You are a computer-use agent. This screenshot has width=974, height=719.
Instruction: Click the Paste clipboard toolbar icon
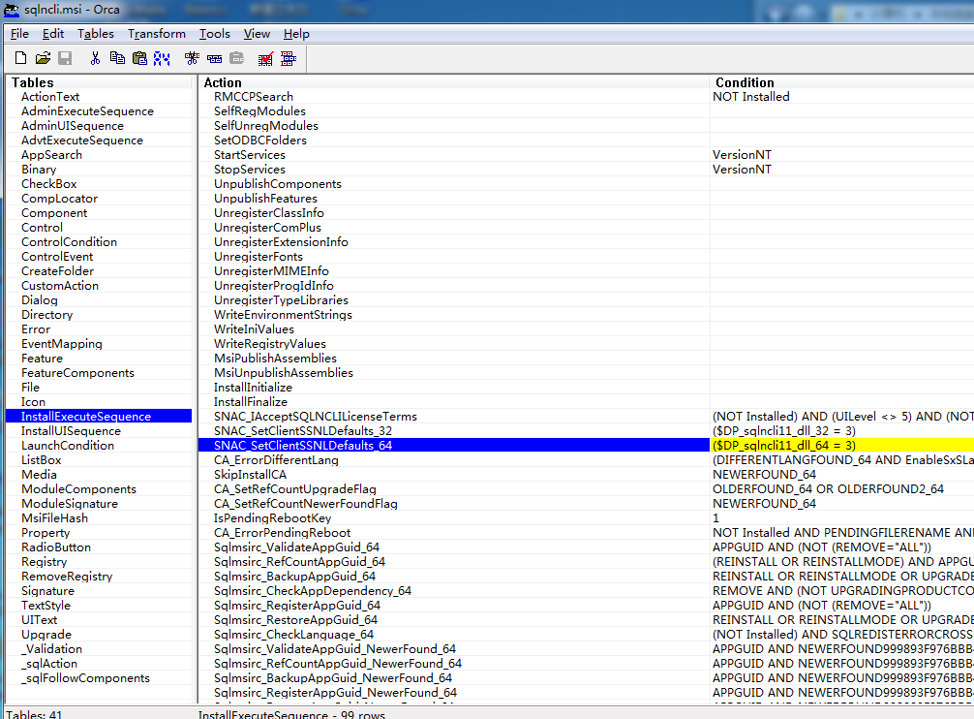pos(139,58)
